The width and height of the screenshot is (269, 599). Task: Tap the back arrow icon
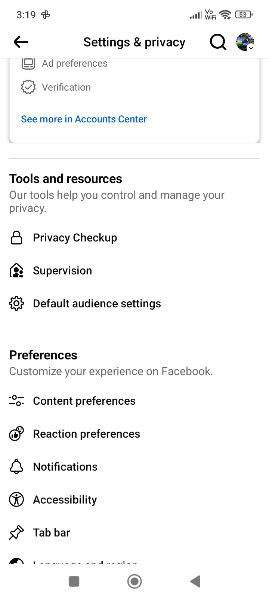click(x=21, y=42)
